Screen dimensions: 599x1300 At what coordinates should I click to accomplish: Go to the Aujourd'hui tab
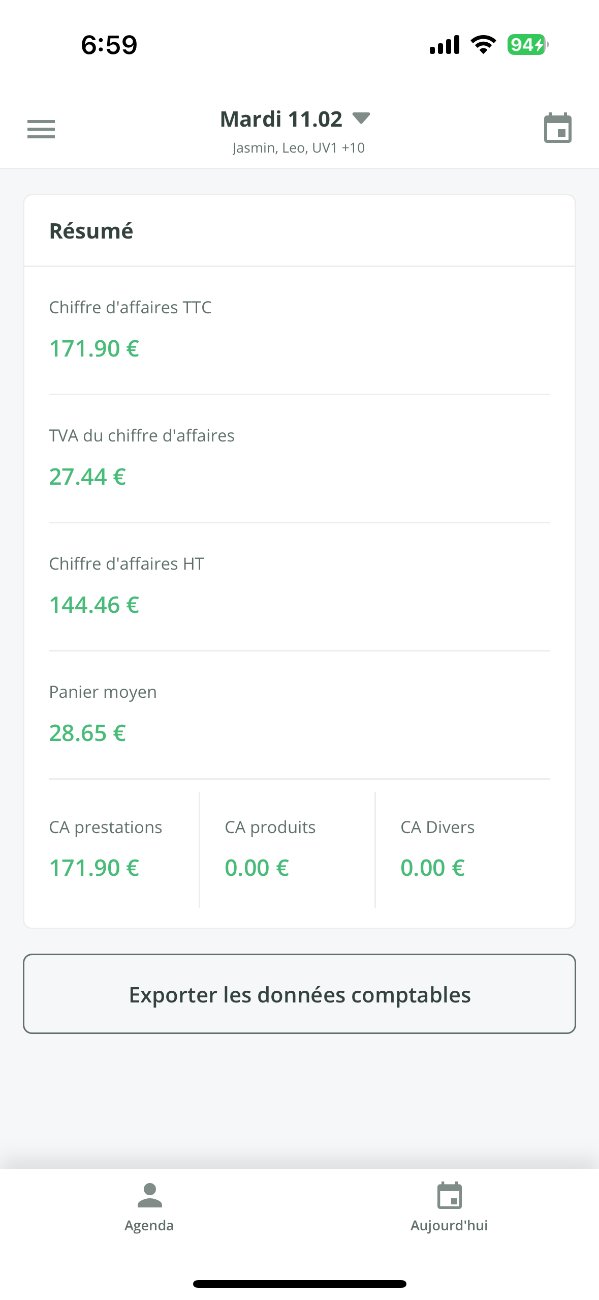coord(449,1207)
